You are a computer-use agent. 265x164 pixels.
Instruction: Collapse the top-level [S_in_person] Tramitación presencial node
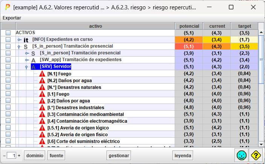(19, 47)
